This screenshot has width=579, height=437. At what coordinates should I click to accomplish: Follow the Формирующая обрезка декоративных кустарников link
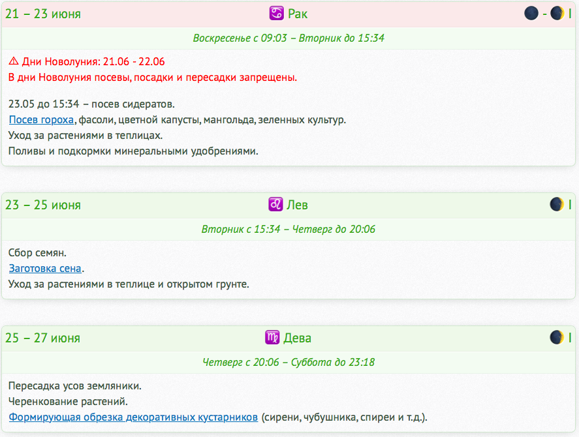click(133, 417)
